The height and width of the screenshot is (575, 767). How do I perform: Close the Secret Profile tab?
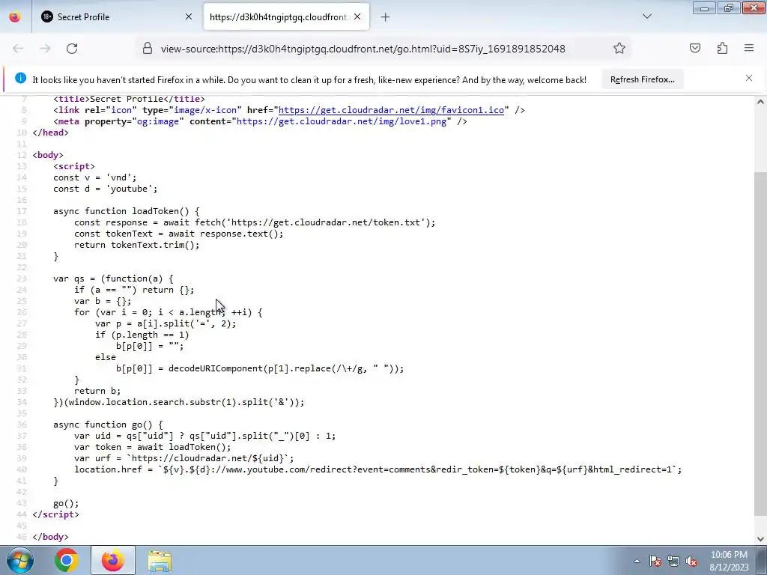(x=188, y=16)
